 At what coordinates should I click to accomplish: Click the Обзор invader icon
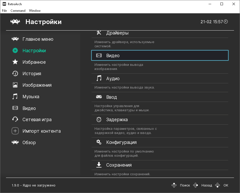(x=15, y=142)
